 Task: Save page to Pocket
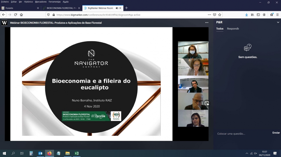pos(214,15)
